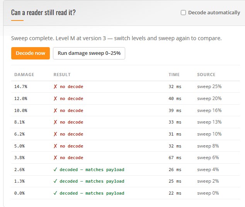Select 'decoded – matches payload' in sweep 4% row
Viewport: 245px width, 207px height.
tap(89, 170)
